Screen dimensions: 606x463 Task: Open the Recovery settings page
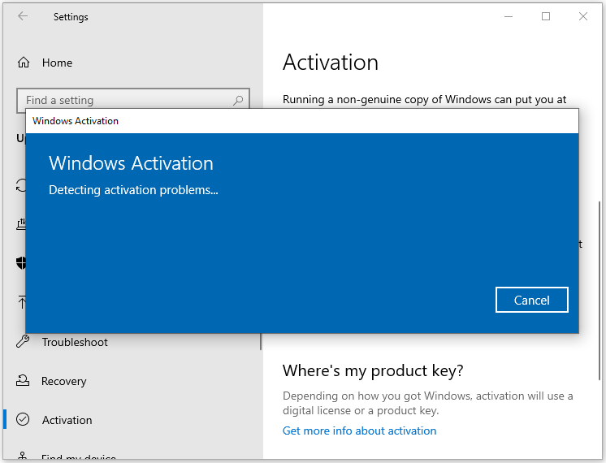coord(64,381)
